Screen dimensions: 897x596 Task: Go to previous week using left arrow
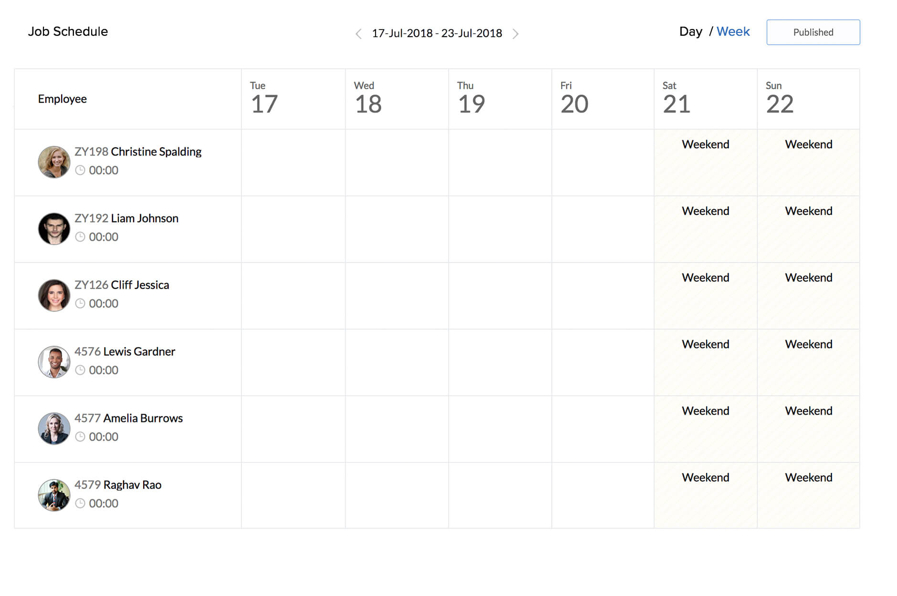(x=358, y=33)
